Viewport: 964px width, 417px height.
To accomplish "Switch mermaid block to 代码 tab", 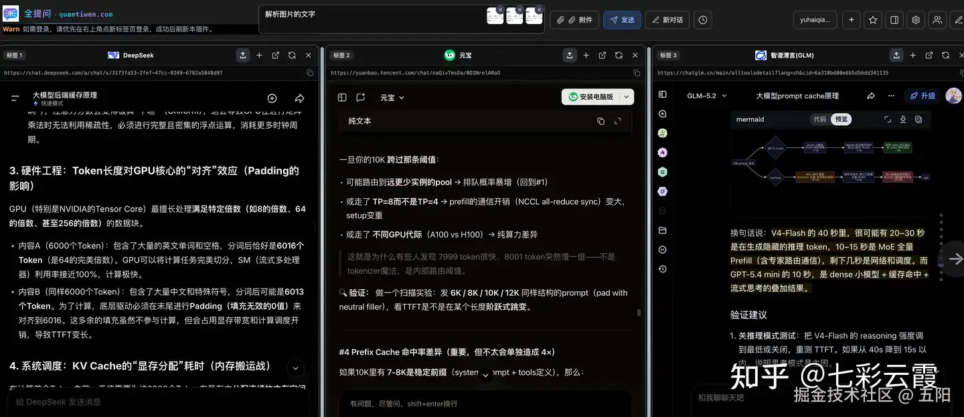I will coord(820,119).
